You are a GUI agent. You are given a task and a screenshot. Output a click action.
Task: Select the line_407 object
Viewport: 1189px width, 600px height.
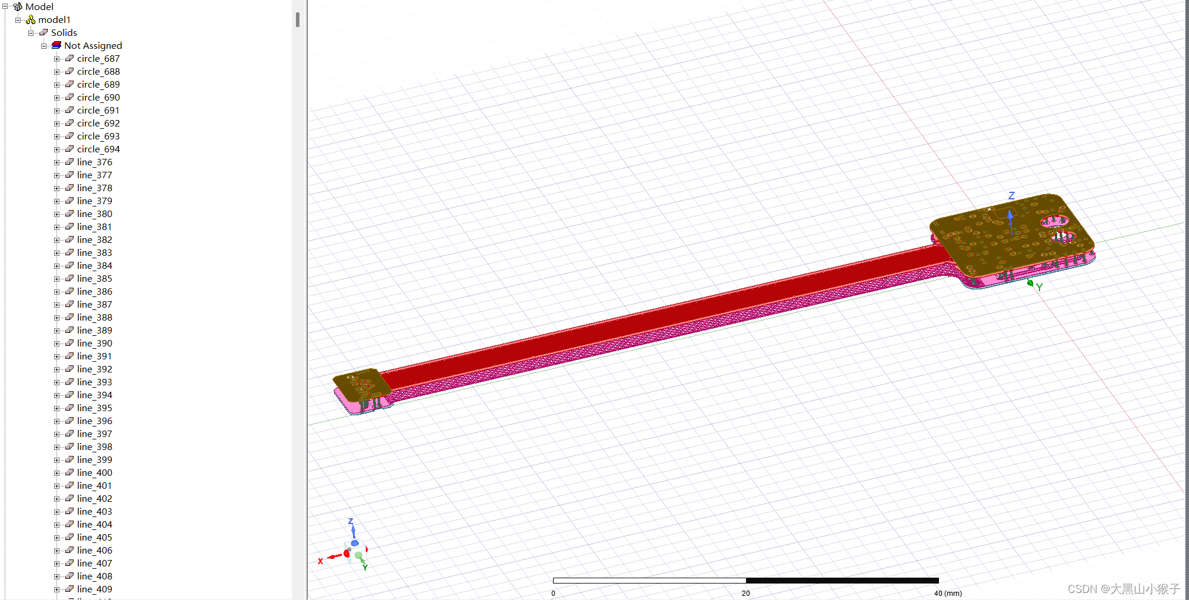[94, 563]
